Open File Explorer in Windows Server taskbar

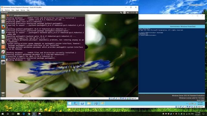coord(89,103)
